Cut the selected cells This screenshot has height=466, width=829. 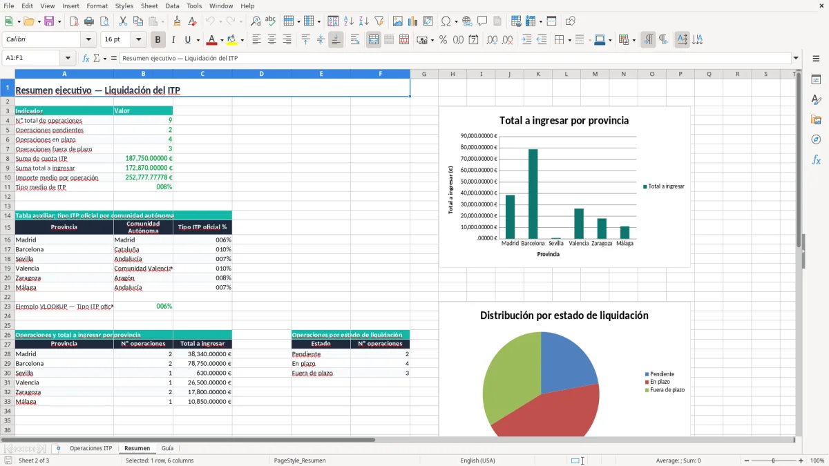tap(123, 21)
